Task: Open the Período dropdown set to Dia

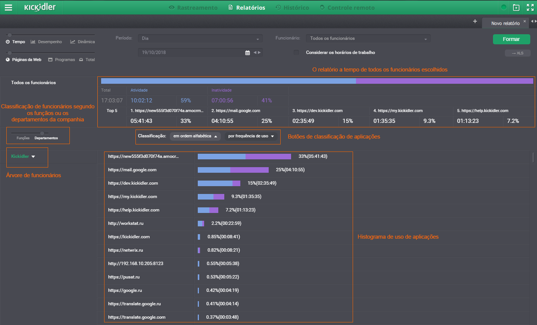Action: [200, 38]
